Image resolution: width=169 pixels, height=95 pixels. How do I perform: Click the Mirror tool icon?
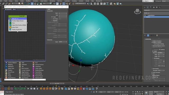(x=88, y=4)
